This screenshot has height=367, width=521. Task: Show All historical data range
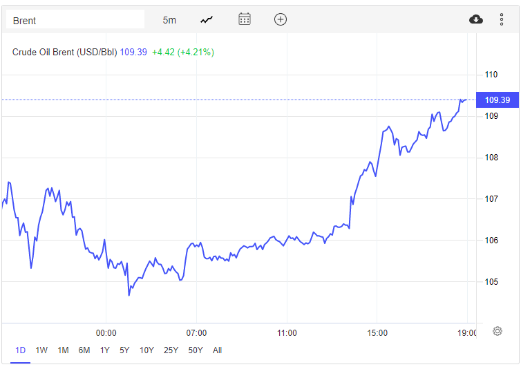point(218,350)
